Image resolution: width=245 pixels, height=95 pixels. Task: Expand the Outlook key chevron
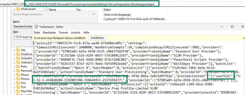(x=14, y=62)
